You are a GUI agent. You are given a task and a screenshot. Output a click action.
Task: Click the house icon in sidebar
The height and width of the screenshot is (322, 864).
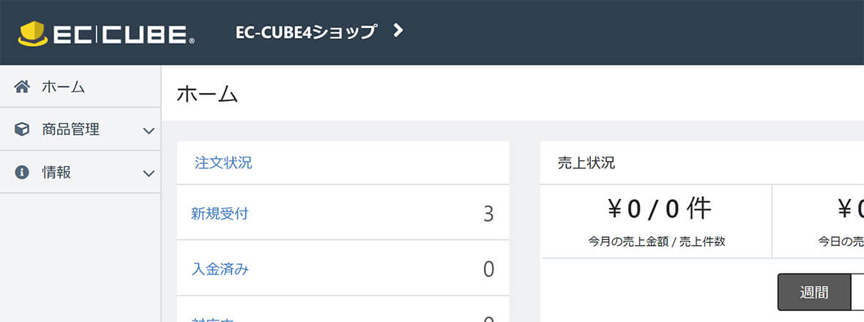22,86
